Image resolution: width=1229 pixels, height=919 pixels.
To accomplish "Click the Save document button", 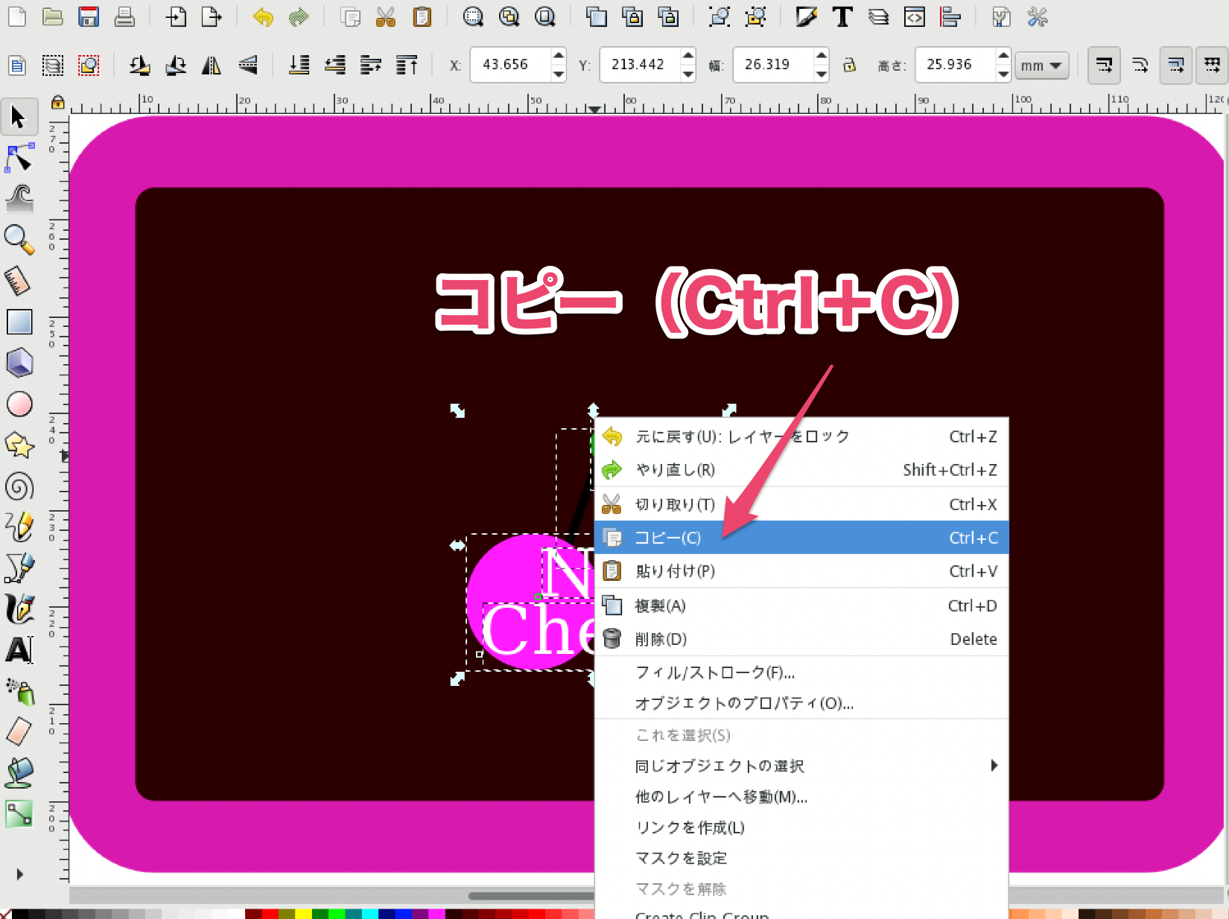I will tap(89, 16).
